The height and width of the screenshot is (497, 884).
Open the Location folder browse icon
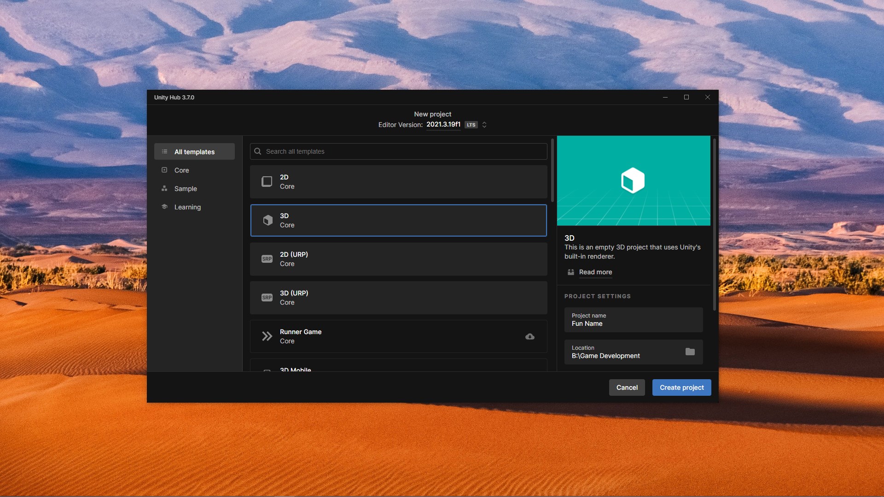[690, 352]
